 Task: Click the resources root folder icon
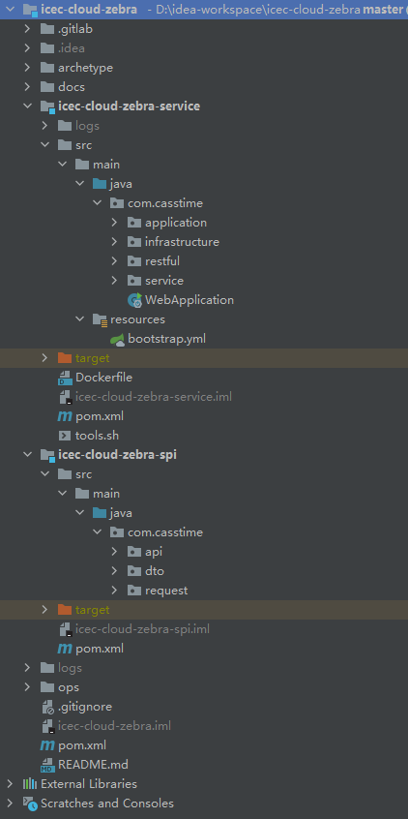point(100,319)
